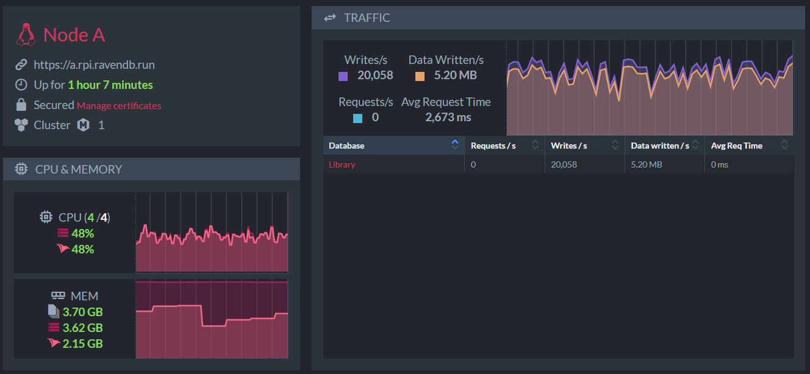Screen dimensions: 810x374
Task: Click the 2.15 GB memory value
Action: [x=83, y=344]
